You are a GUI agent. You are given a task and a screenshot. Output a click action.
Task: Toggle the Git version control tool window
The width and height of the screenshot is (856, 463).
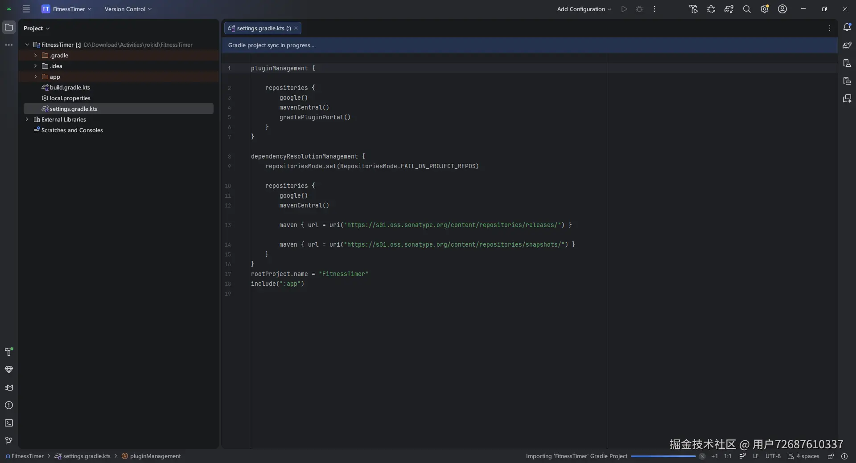coord(8,441)
